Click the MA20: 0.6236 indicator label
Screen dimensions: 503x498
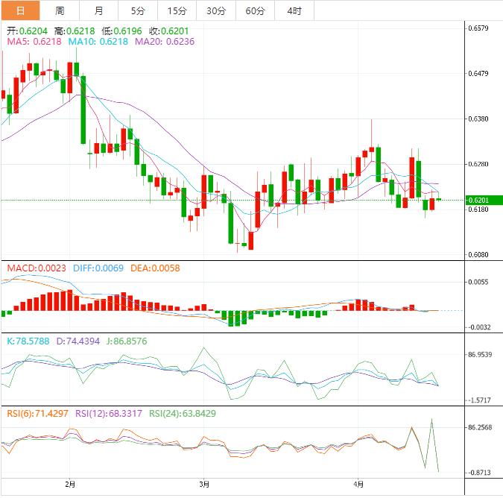[x=165, y=42]
